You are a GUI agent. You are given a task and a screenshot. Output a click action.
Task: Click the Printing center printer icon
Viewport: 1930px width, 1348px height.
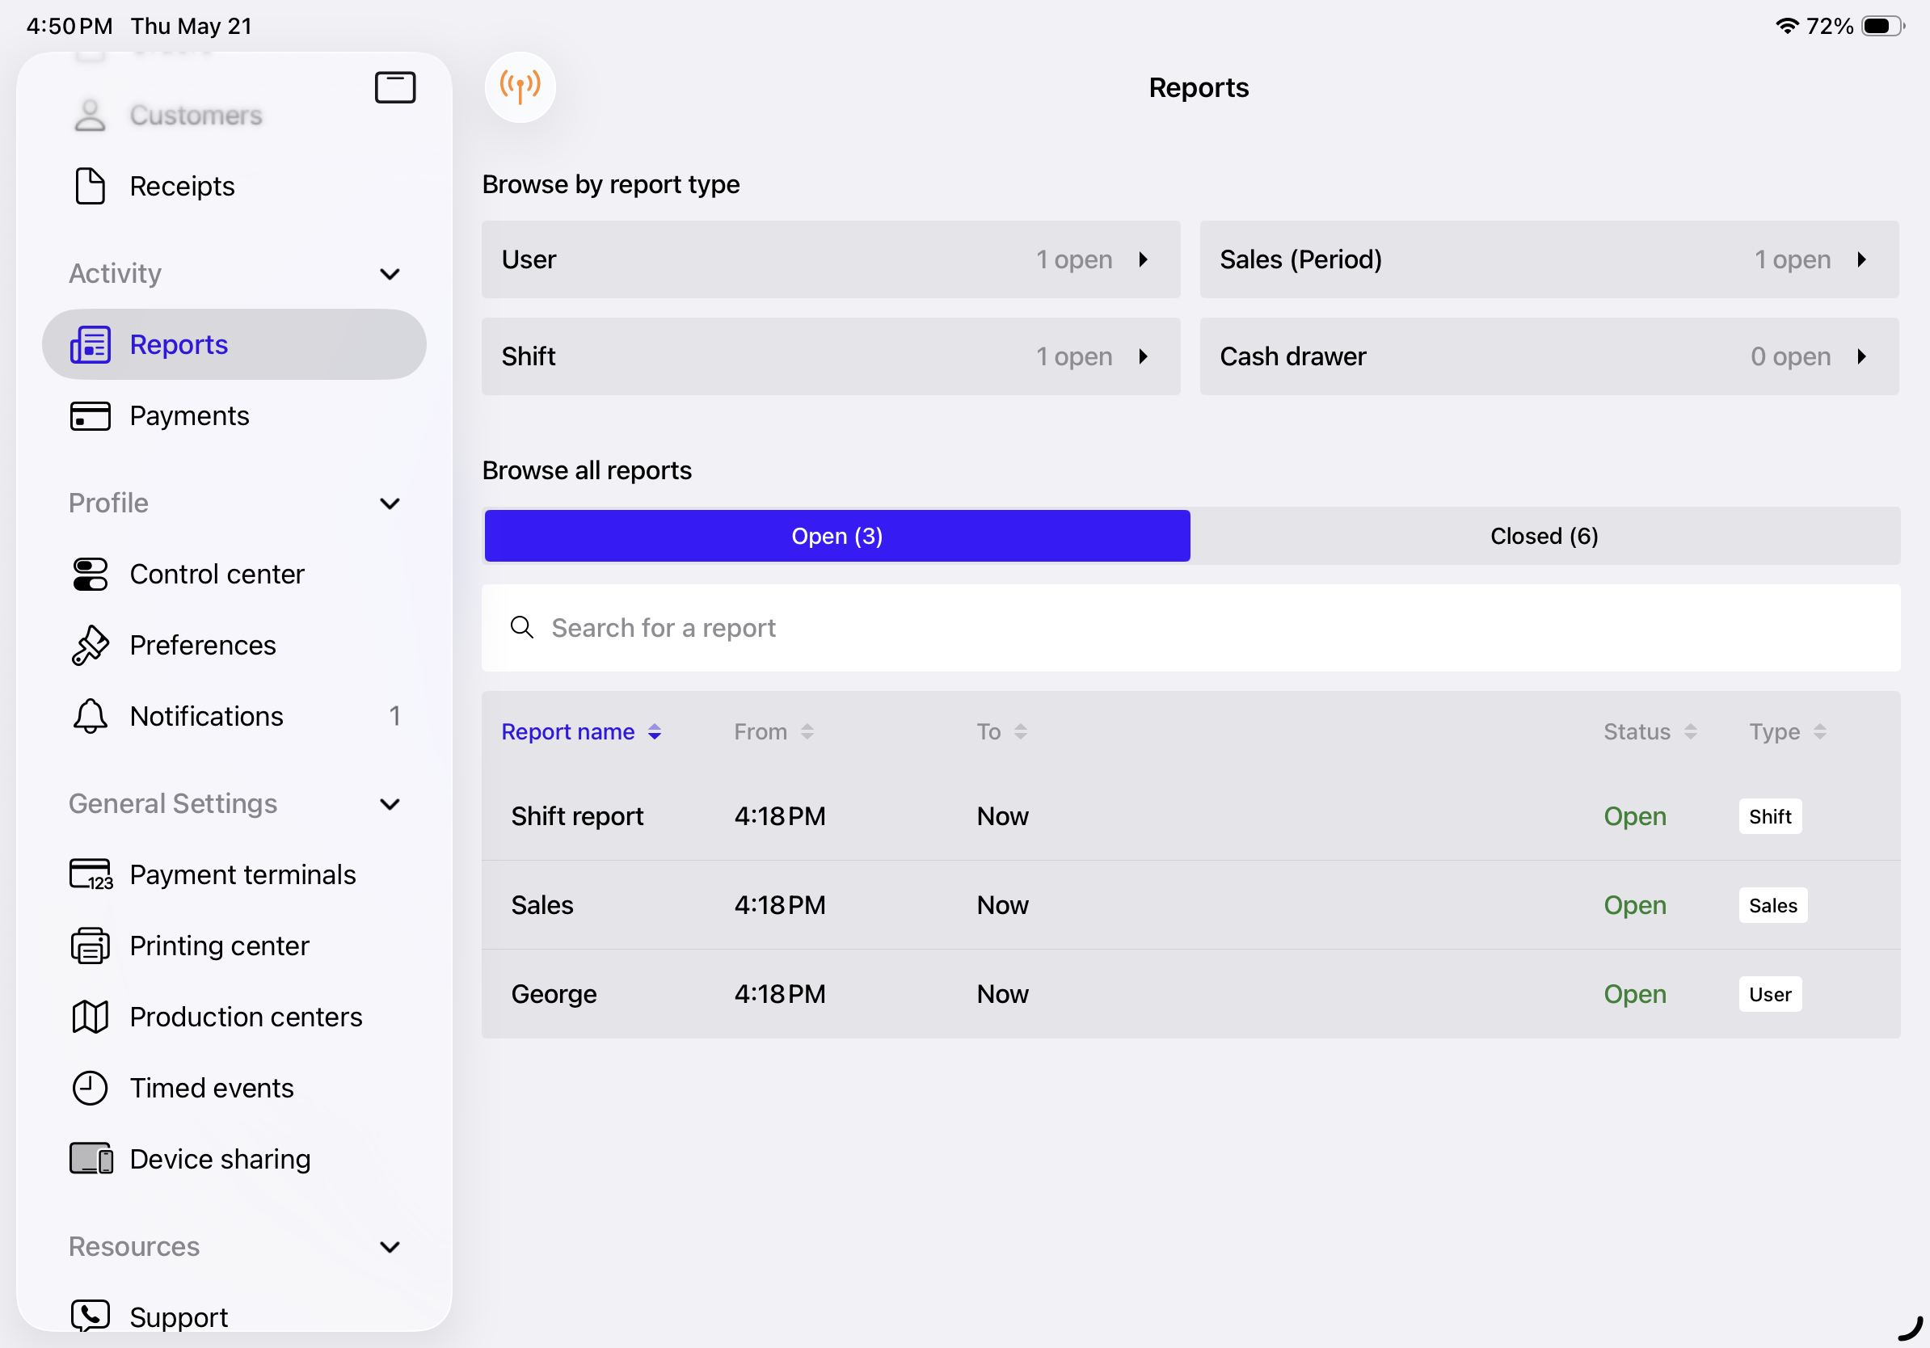click(x=90, y=946)
